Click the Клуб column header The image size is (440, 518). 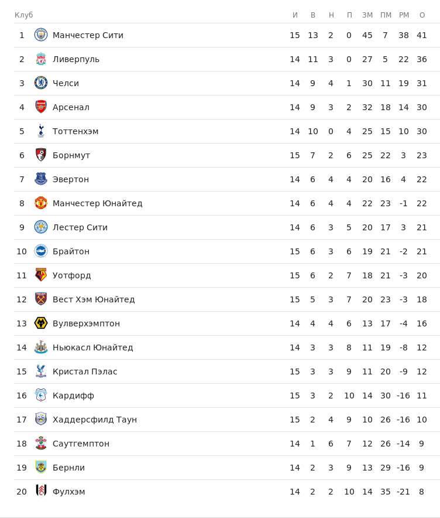click(24, 15)
